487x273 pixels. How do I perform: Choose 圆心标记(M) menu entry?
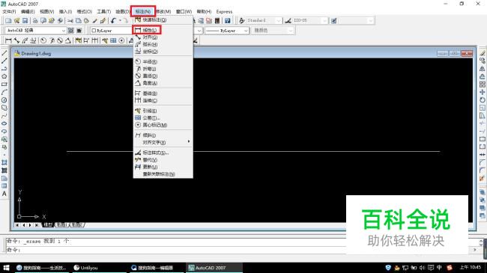tap(163, 125)
